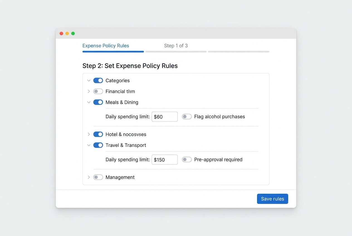Select the Expense Policy Rules tab
352x236 pixels.
(x=106, y=46)
